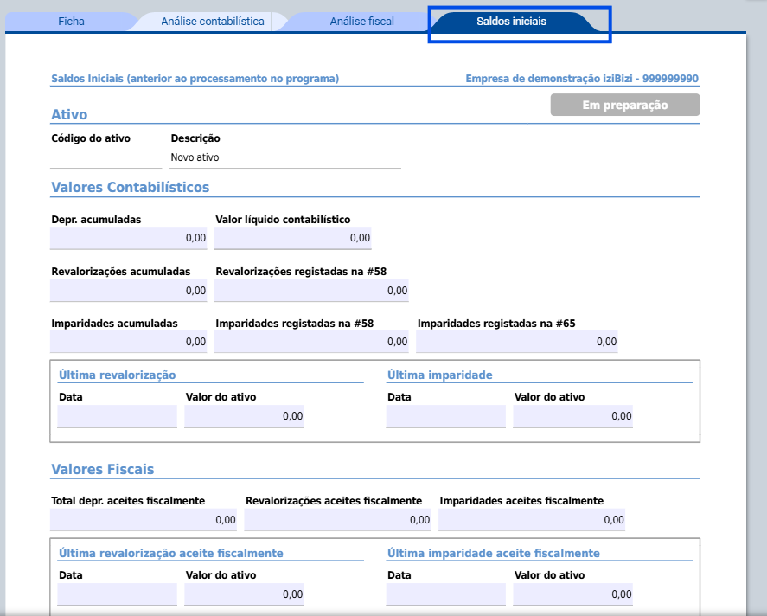Viewport: 767px width, 616px height.
Task: Click the Última revalorização heading
Action: (118, 375)
